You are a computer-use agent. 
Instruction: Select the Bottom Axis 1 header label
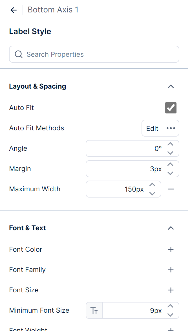tap(53, 10)
